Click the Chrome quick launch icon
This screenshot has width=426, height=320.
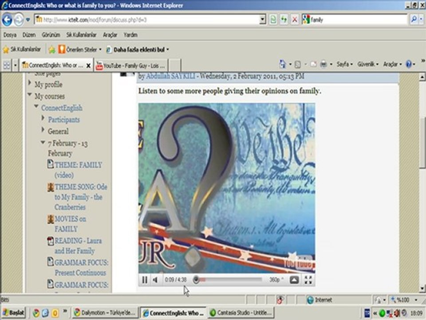pos(36,313)
